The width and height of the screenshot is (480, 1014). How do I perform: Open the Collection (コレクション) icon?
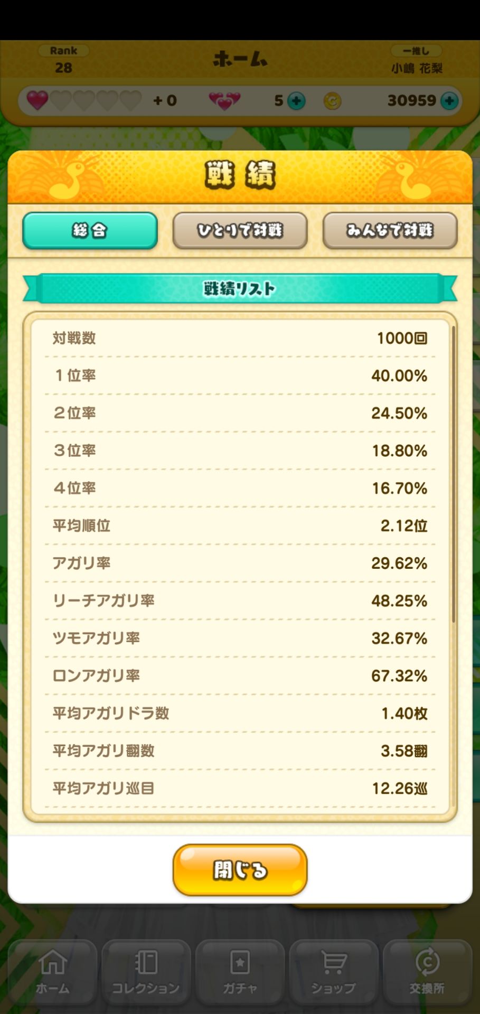[146, 971]
